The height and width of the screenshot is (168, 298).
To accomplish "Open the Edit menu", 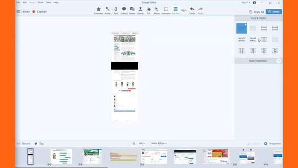I will (25, 2).
